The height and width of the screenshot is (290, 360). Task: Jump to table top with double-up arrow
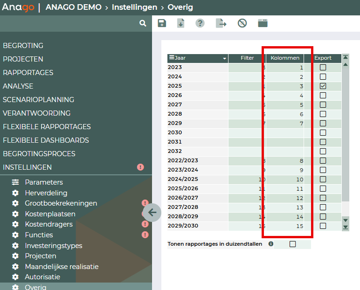click(346, 57)
